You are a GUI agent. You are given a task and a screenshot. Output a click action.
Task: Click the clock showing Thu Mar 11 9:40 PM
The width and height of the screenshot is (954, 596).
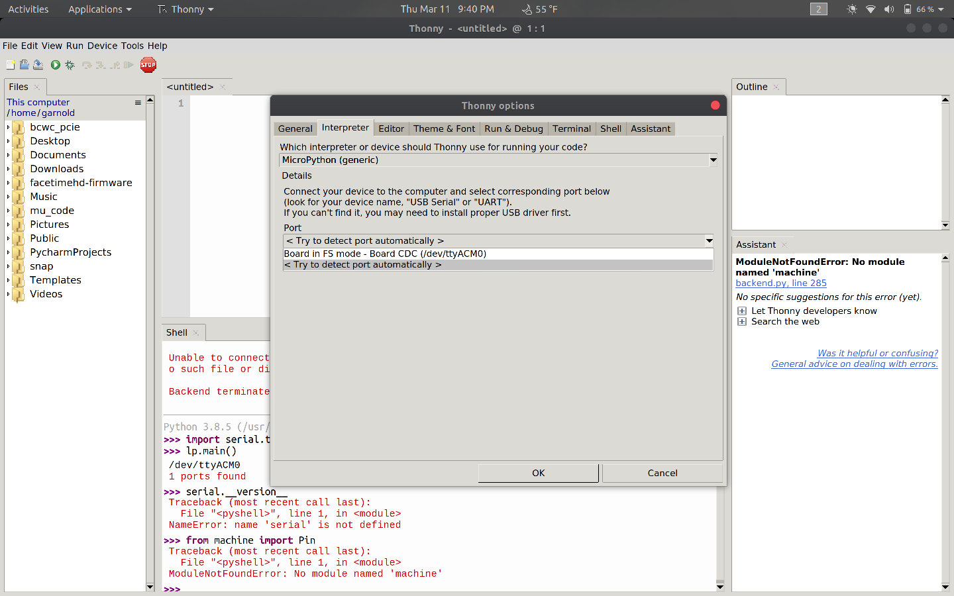[x=447, y=9]
